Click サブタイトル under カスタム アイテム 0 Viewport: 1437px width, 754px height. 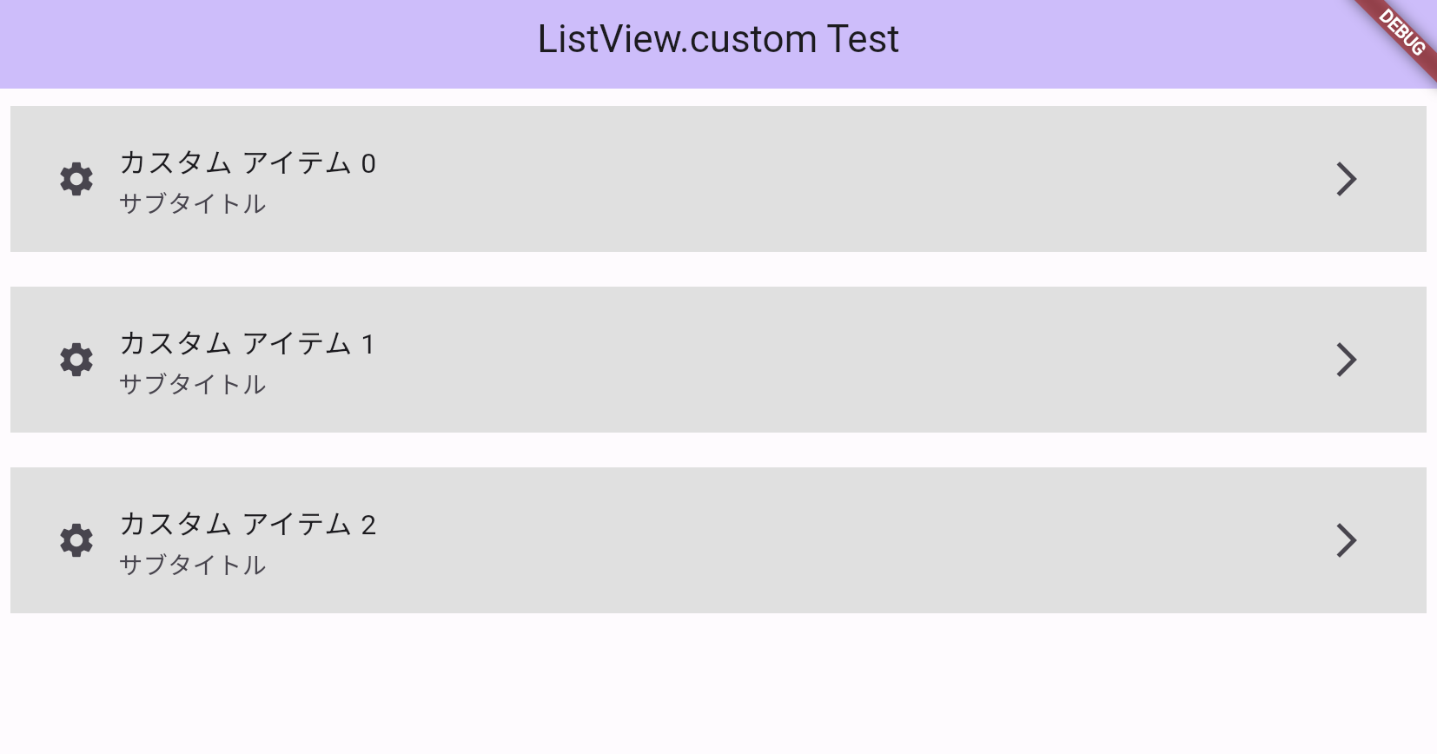coord(192,204)
